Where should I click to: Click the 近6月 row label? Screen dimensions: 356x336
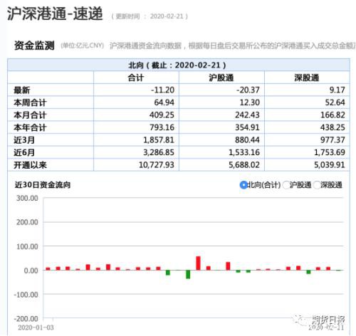coord(24,152)
